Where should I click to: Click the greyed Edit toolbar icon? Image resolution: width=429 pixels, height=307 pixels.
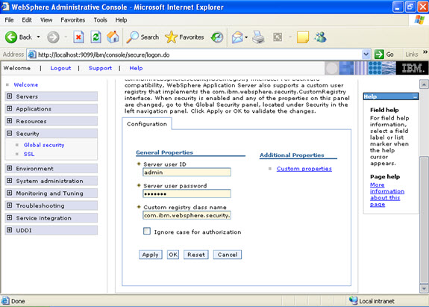tap(278, 37)
